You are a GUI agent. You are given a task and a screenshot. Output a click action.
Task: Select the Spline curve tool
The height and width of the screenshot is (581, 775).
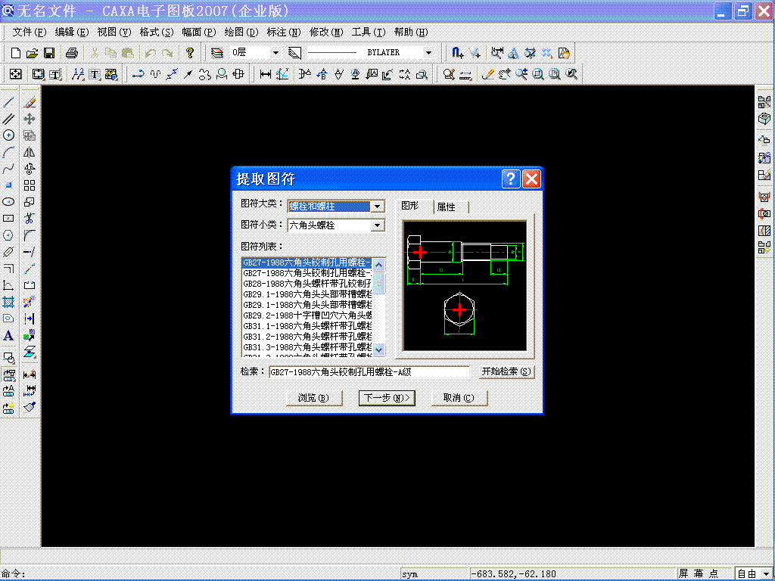click(8, 167)
